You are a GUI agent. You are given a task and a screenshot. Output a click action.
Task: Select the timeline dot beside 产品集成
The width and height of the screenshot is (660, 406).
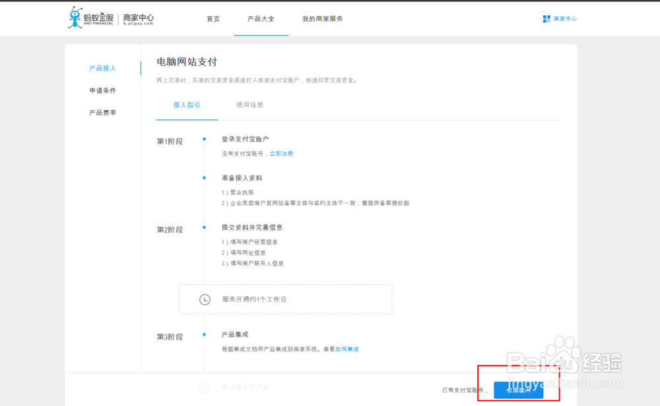[205, 335]
